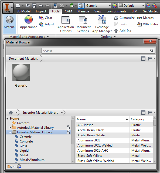The width and height of the screenshot is (160, 173).
Task: Click the Adjust appearance icon in title bar
Action: pos(148,6)
